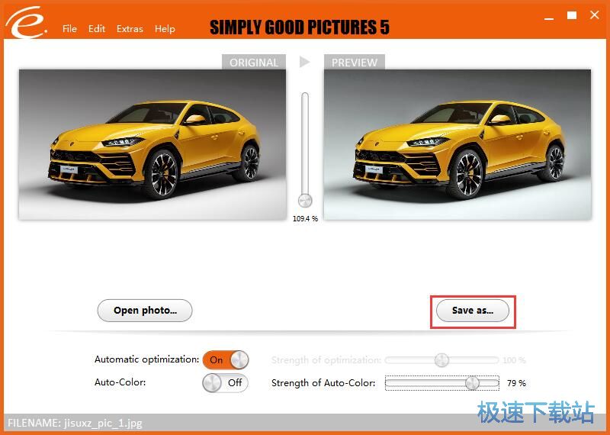The image size is (610, 435).
Task: Click the disabled Strength of optimization slider
Action: [x=441, y=360]
